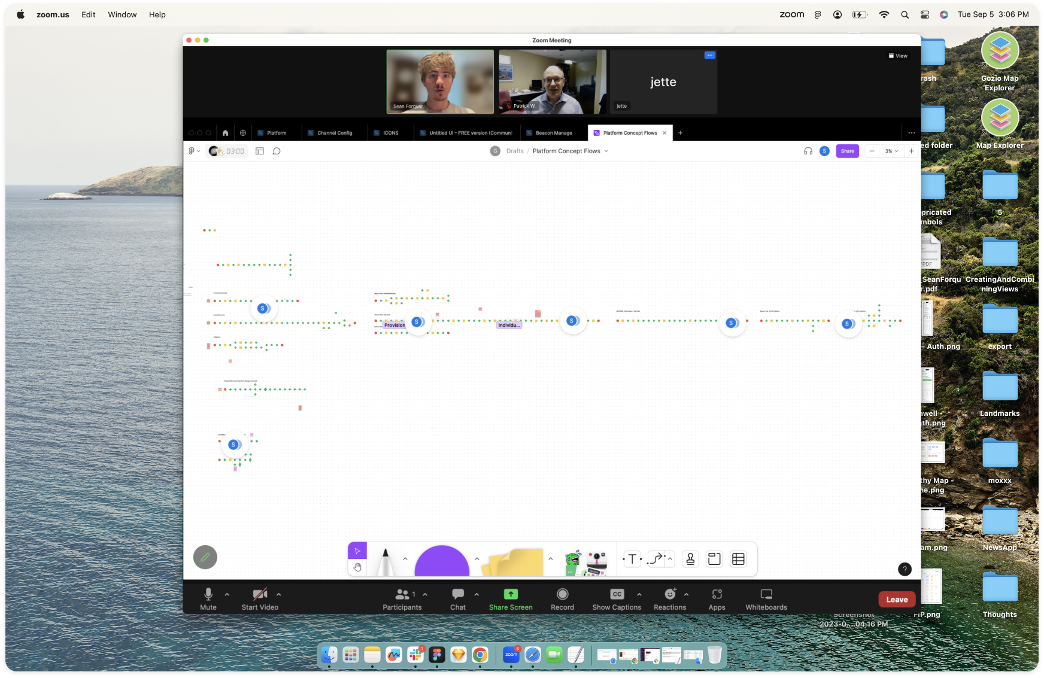The height and width of the screenshot is (678, 1044).
Task: Click the Record button in Zoom
Action: pos(562,599)
